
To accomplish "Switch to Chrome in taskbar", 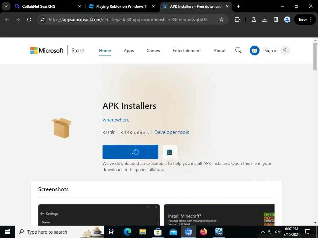I will tap(189, 232).
